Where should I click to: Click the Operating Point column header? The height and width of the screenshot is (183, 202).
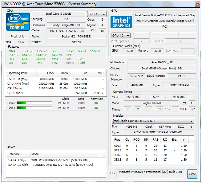(x=21, y=73)
